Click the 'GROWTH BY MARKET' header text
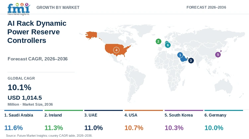This screenshot has height=139, width=249. click(x=58, y=7)
